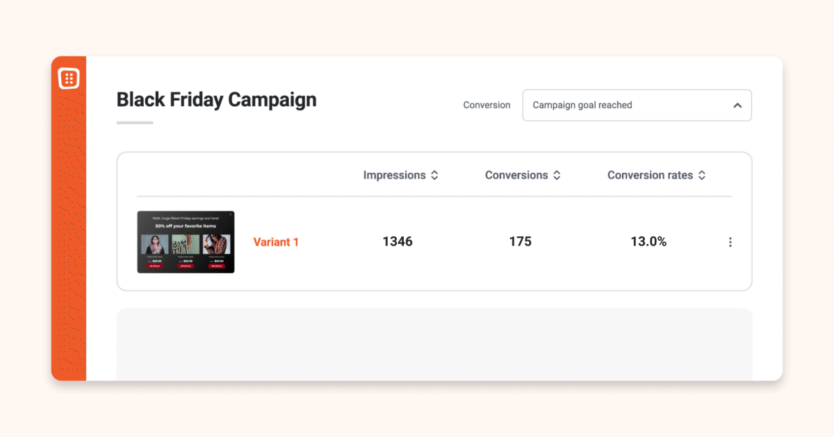Open the Campaign goal reached dropdown
Viewport: 834px width, 437px height.
pos(637,105)
